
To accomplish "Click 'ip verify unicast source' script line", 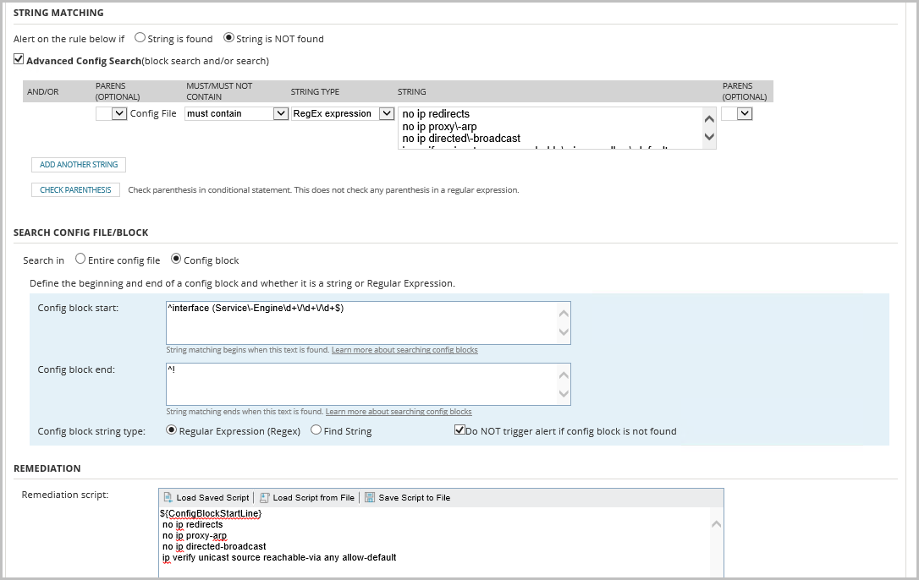I will 279,557.
